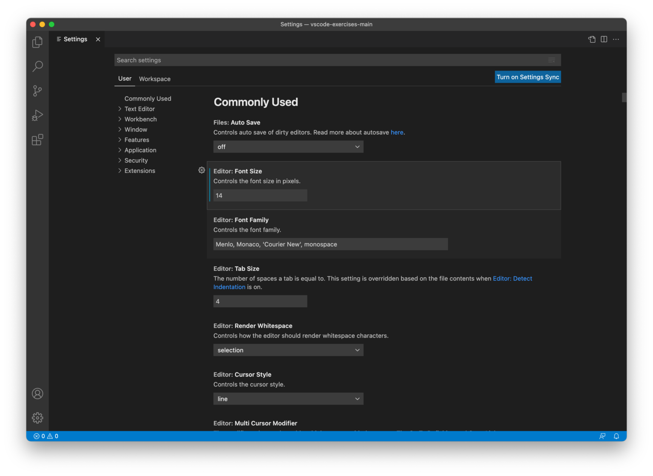Open the Extensions view
This screenshot has width=653, height=476.
[x=37, y=140]
